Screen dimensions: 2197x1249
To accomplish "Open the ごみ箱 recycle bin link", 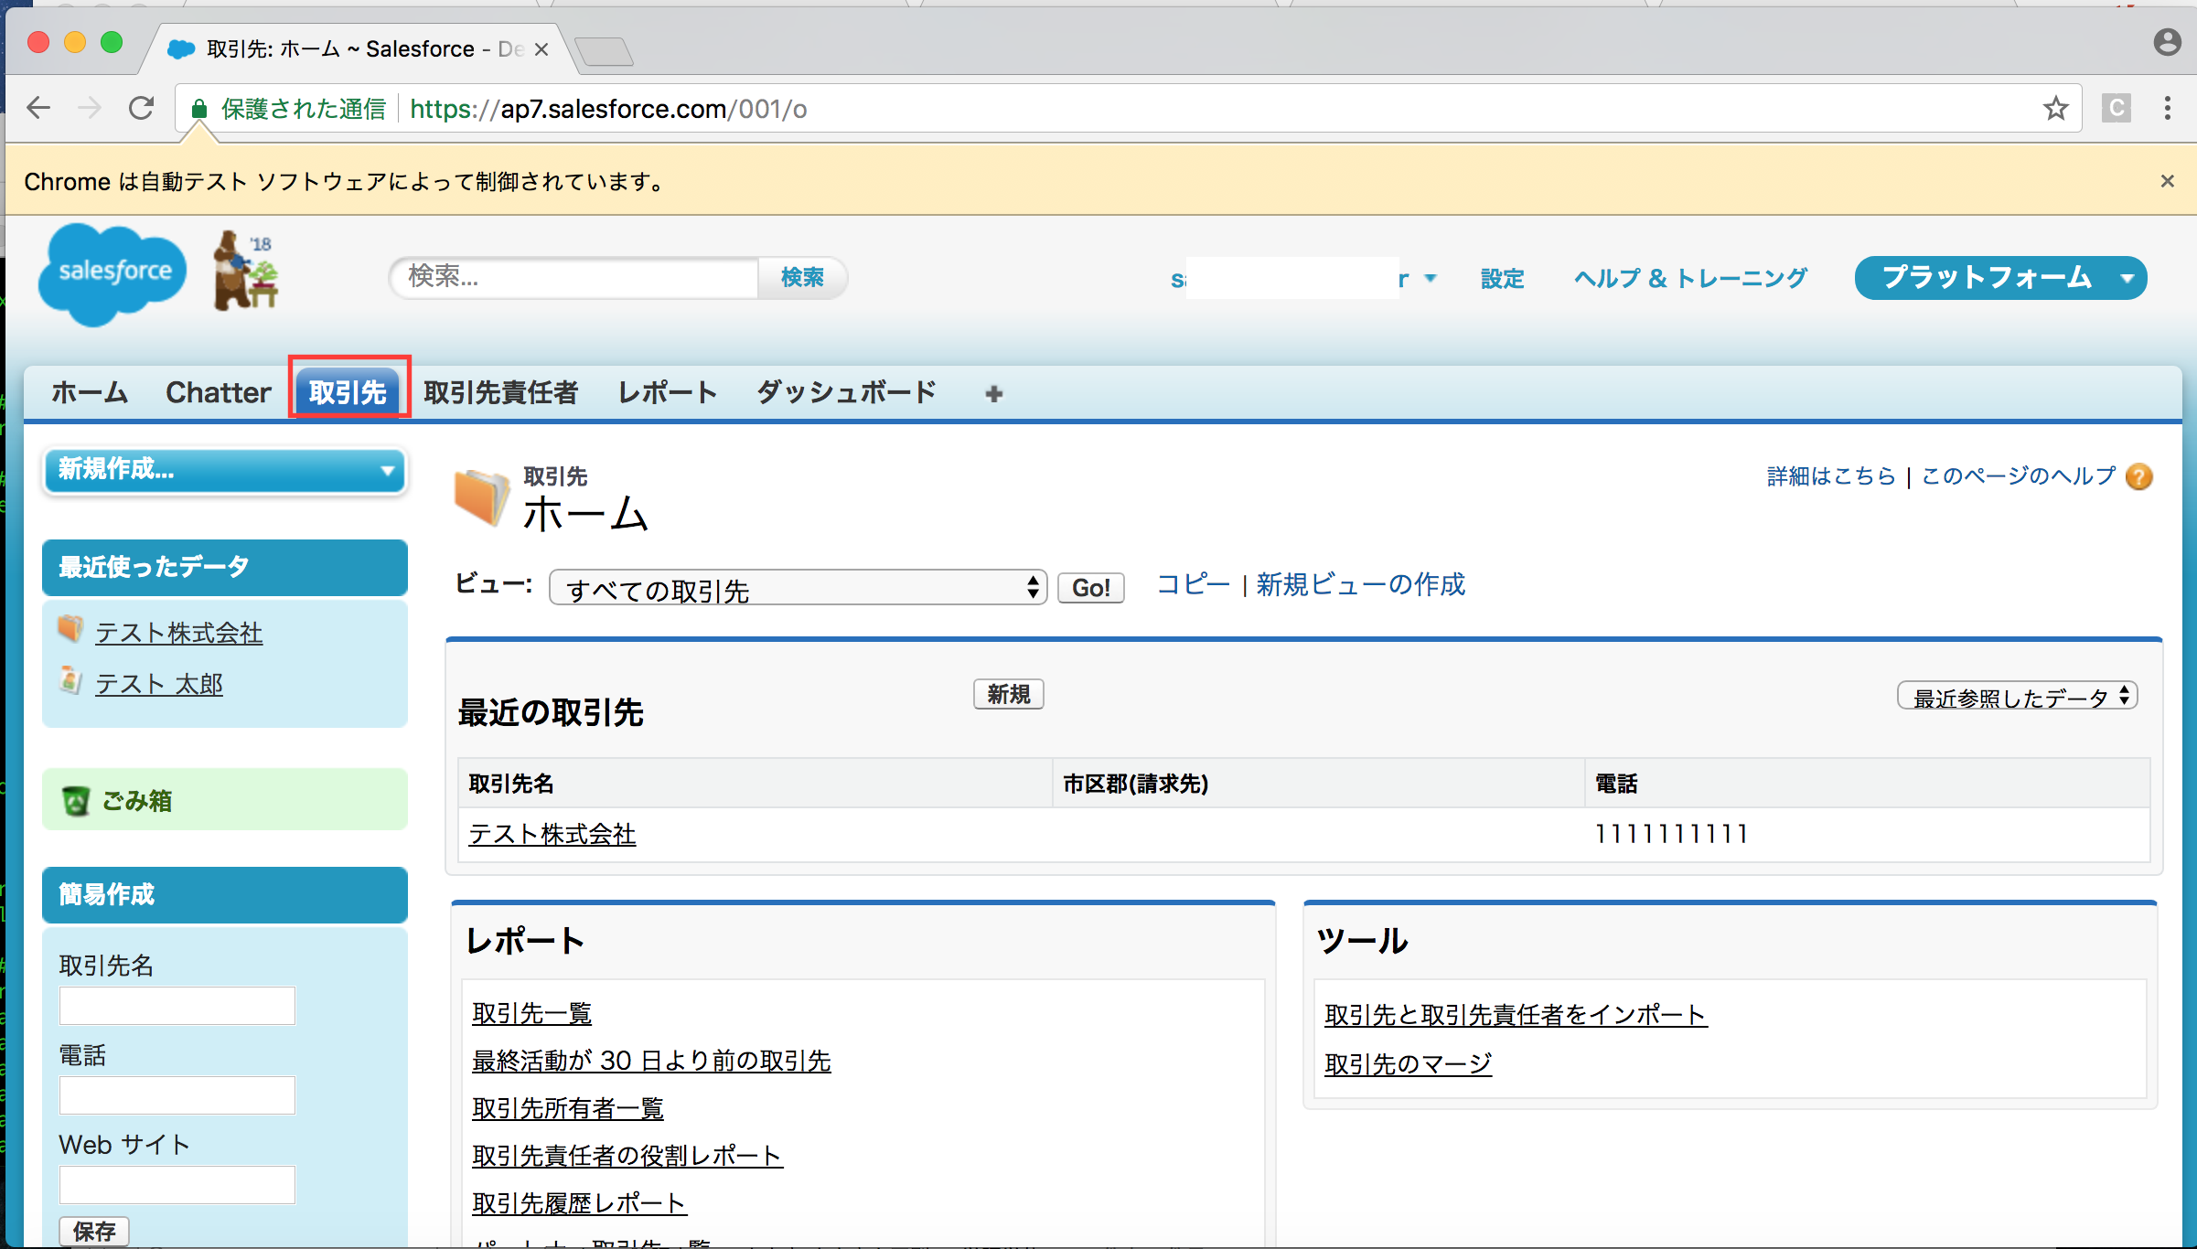I will tap(136, 801).
